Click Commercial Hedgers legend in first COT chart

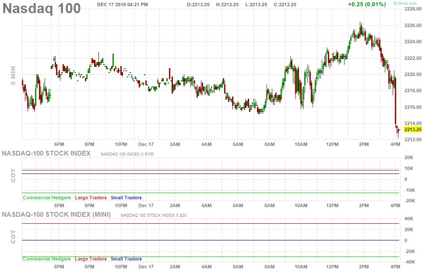point(47,198)
